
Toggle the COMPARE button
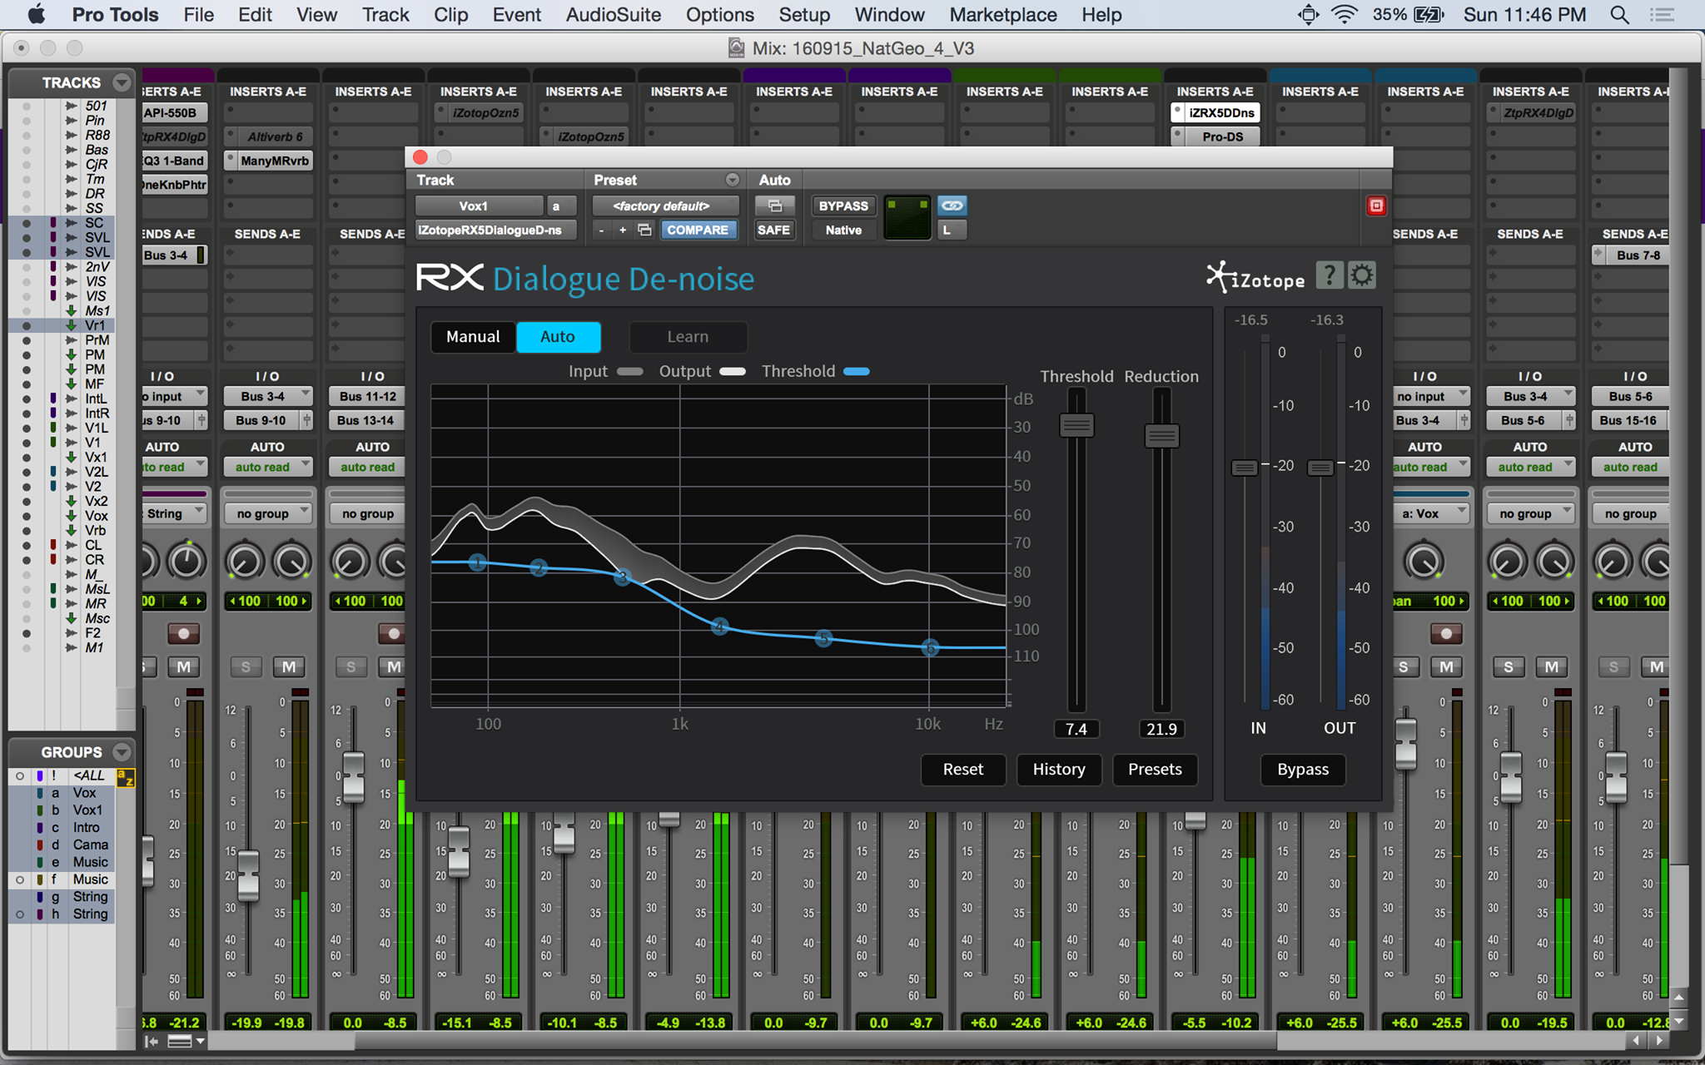click(698, 230)
